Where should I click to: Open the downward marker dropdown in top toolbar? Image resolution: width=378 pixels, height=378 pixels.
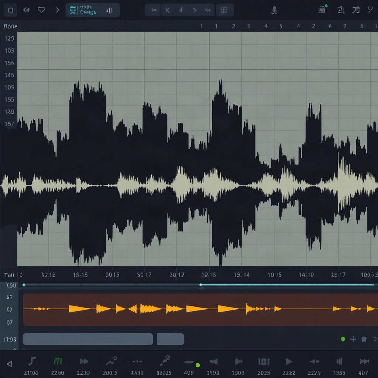41,10
